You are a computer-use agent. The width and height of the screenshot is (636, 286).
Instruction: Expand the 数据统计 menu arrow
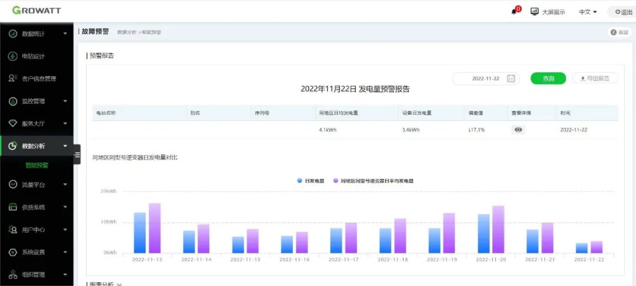tap(65, 34)
